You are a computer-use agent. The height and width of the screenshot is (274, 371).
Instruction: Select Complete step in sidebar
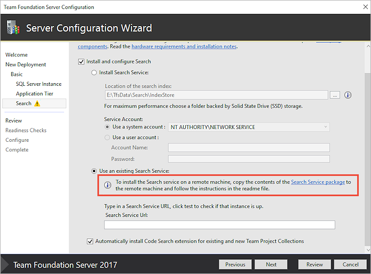coord(17,150)
